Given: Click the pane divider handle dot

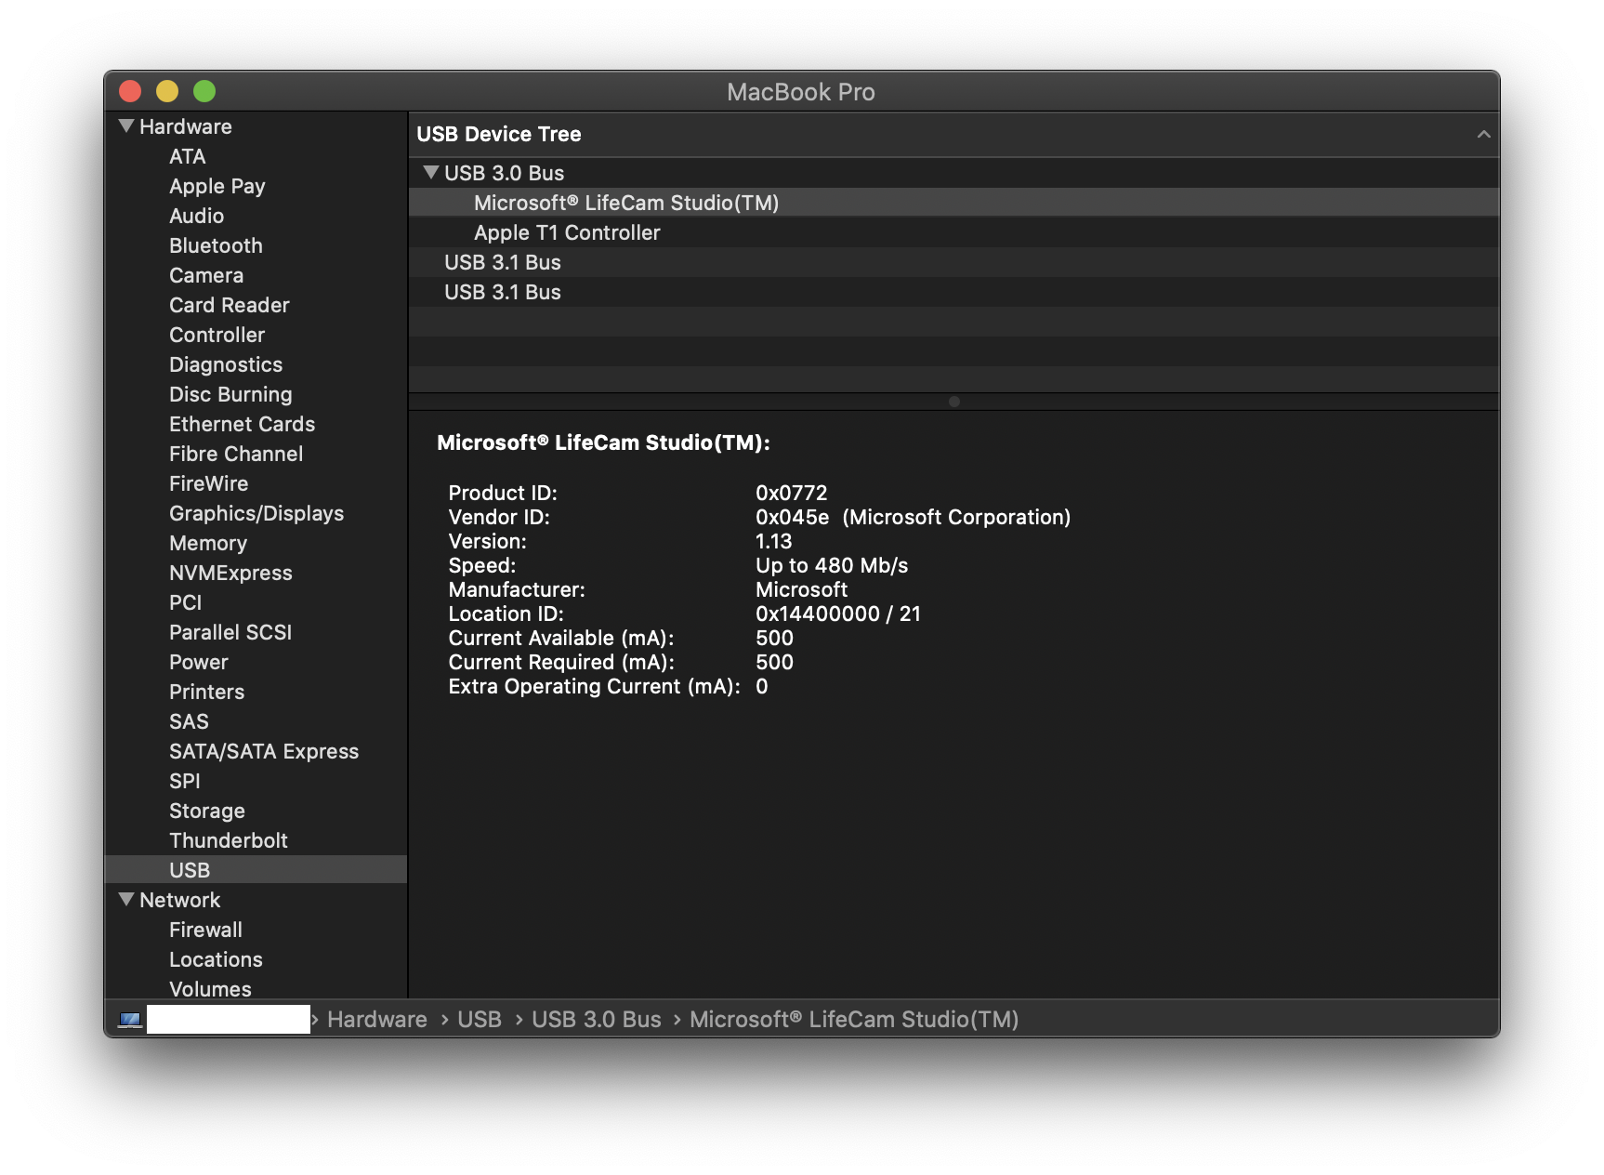Looking at the screenshot, I should [954, 402].
